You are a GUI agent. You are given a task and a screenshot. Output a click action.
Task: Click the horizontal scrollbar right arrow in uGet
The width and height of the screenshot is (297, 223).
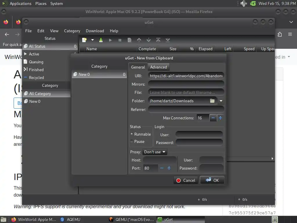(272, 159)
